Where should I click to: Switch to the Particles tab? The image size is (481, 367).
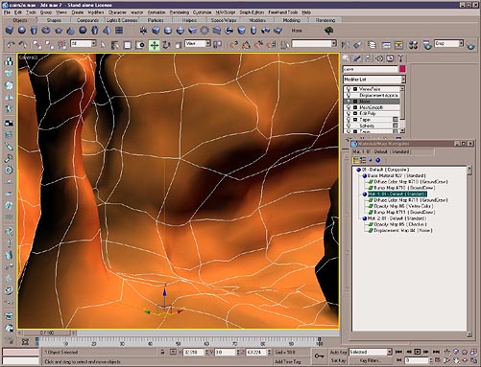pyautogui.click(x=156, y=20)
